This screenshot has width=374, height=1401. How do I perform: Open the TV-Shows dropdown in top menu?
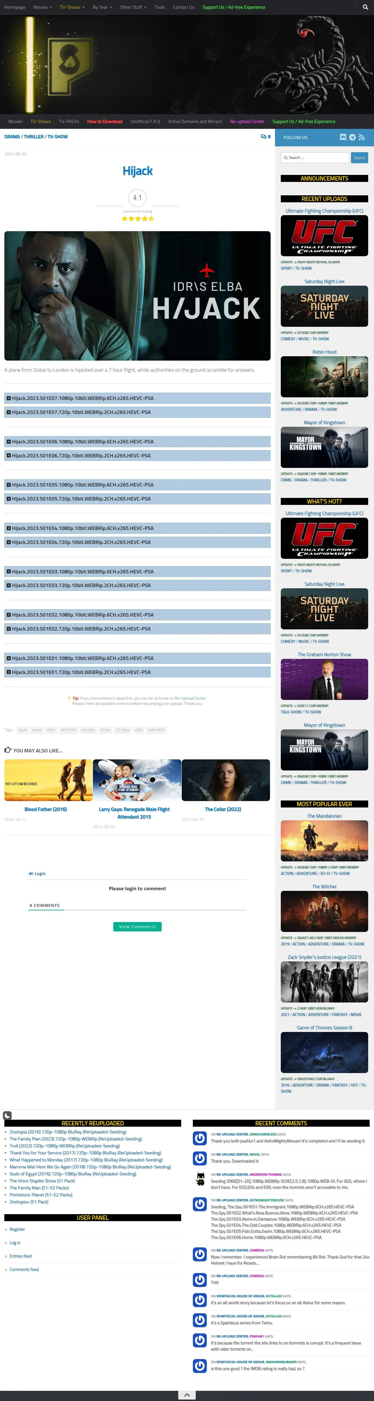tap(72, 7)
